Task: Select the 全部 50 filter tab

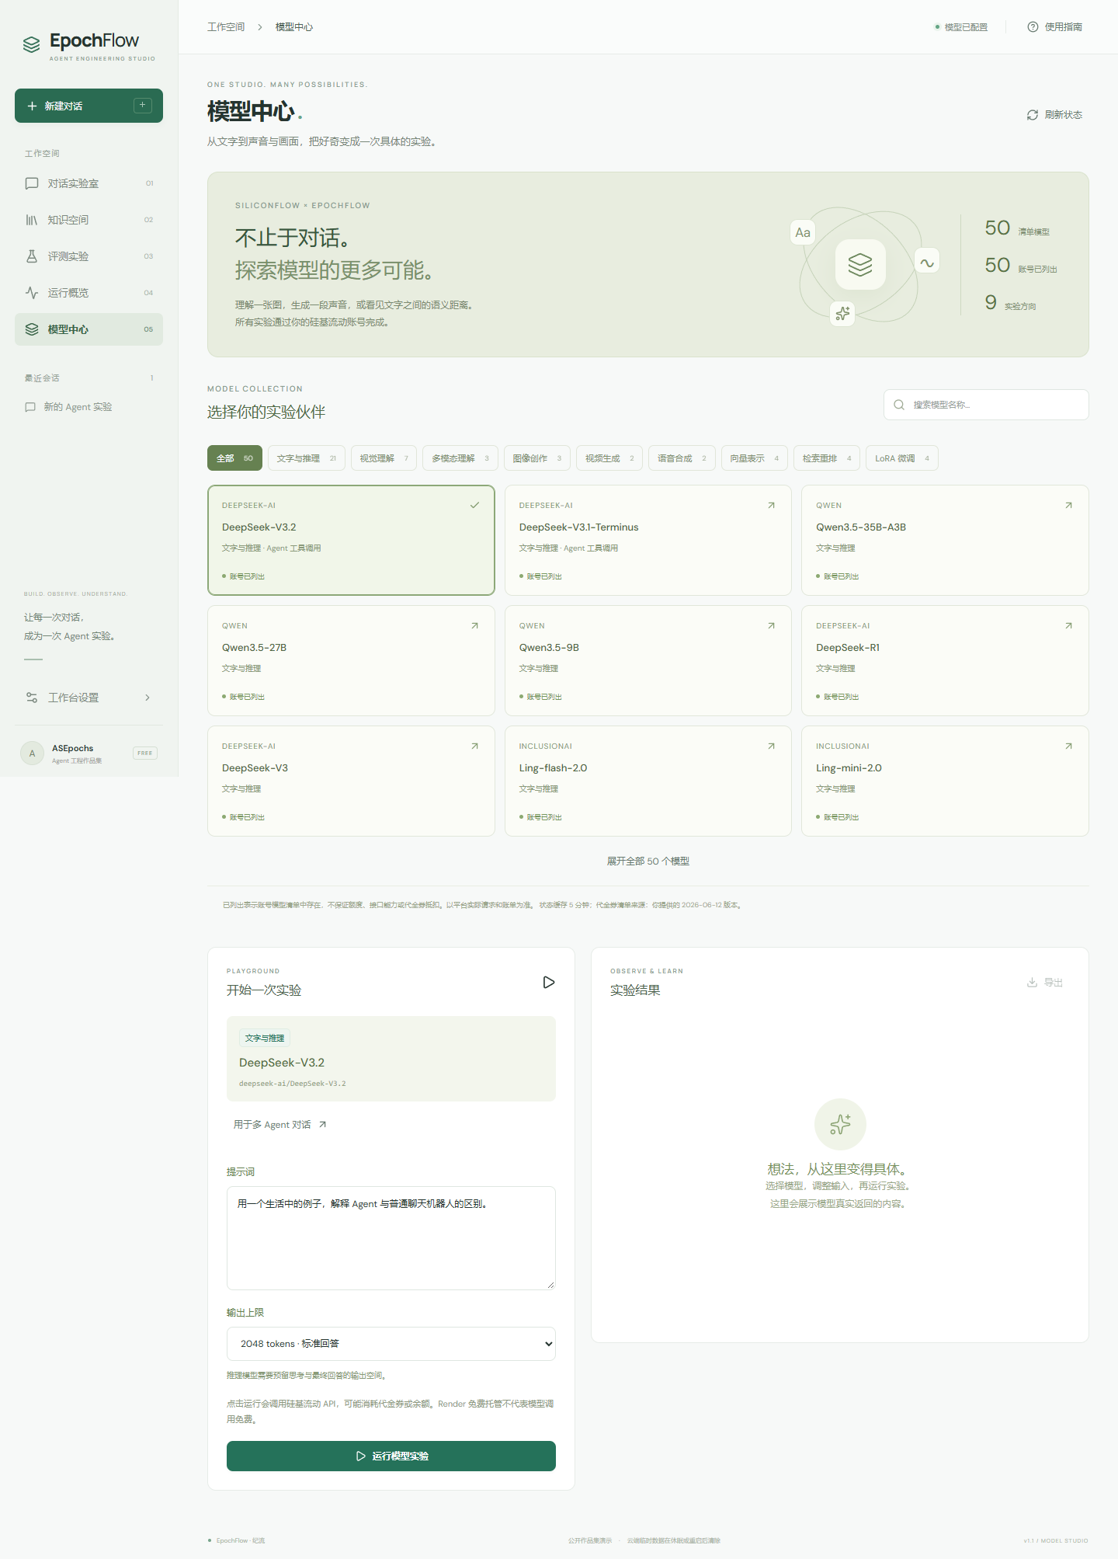Action: [x=234, y=458]
